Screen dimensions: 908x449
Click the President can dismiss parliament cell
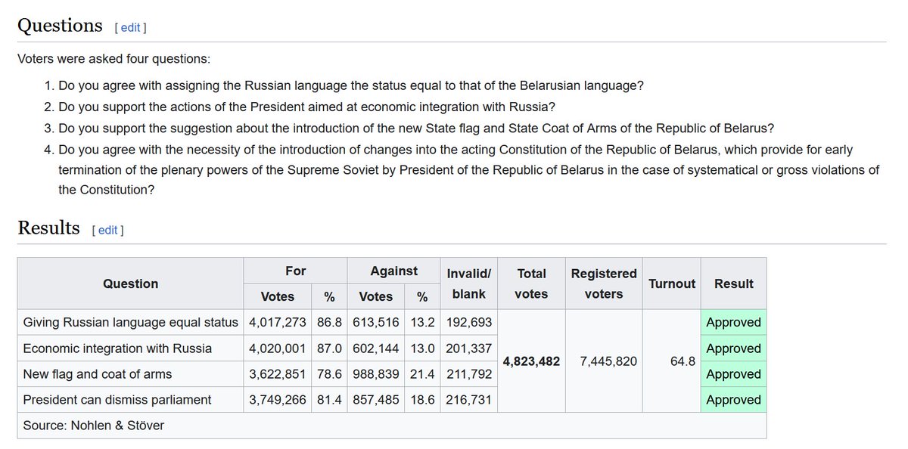(x=130, y=400)
